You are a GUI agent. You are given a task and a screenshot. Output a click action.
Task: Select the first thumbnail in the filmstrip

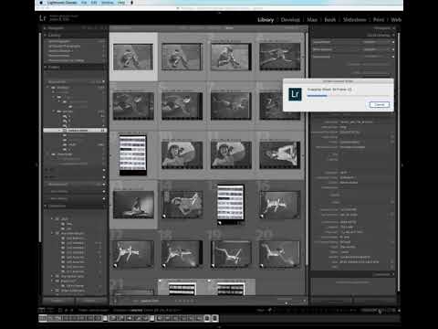point(43,318)
